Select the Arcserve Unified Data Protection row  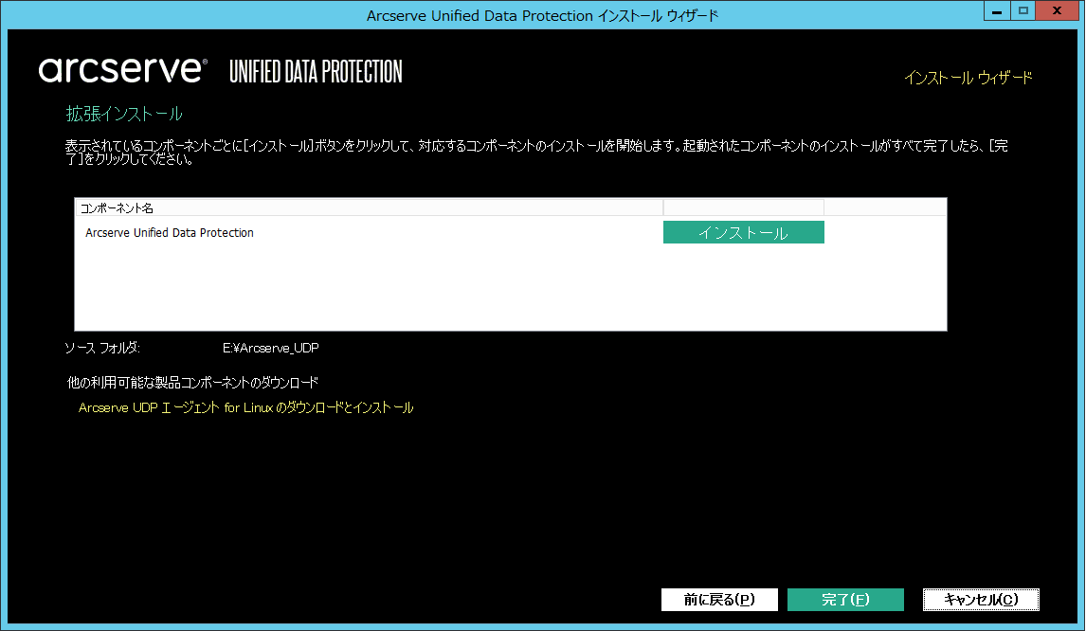pos(511,233)
